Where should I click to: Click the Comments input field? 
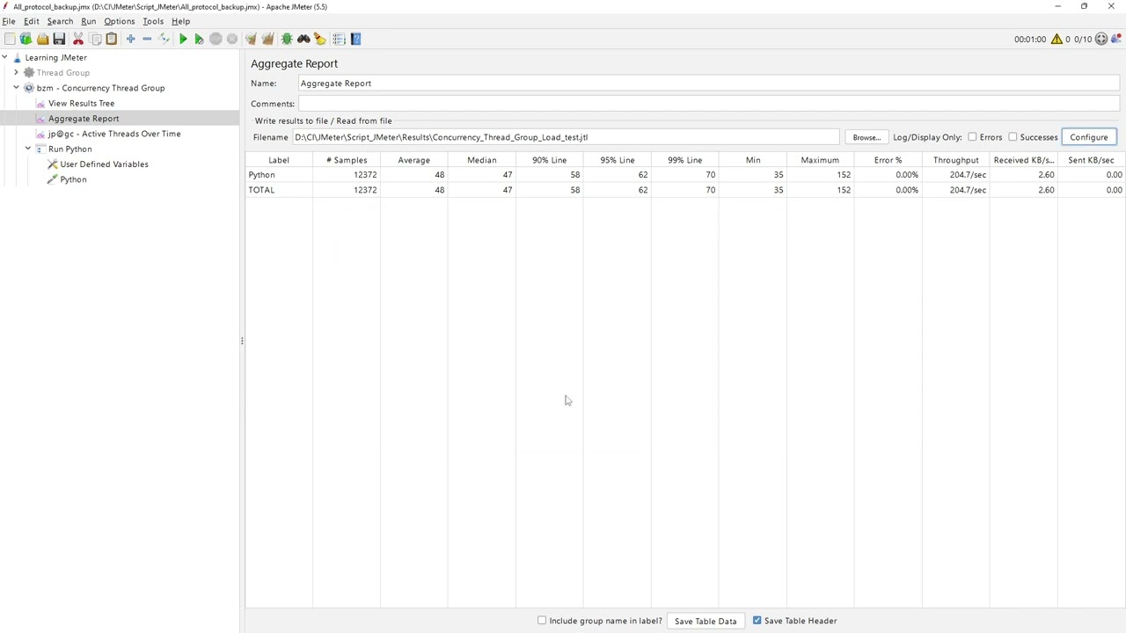(708, 104)
